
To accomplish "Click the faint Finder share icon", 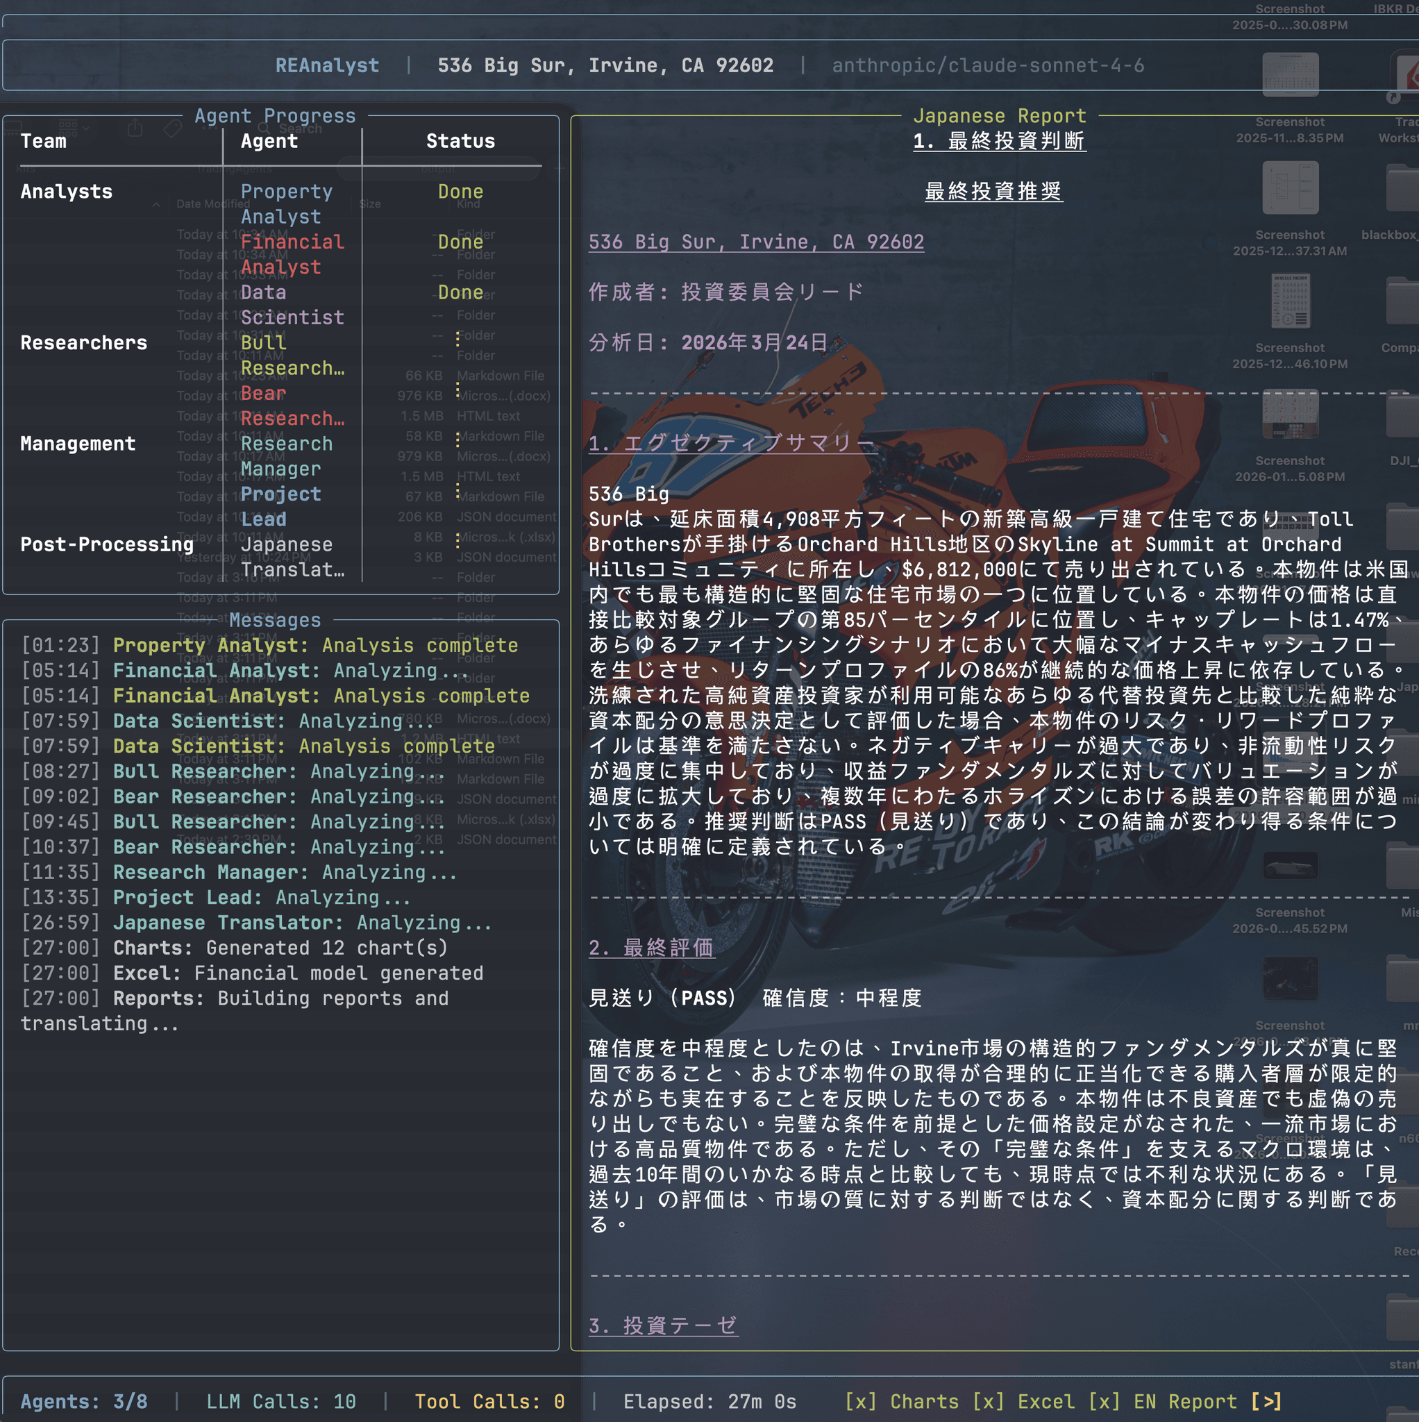I will 135,129.
